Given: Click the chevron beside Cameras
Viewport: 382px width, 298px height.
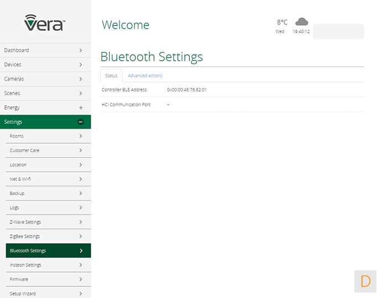Looking at the screenshot, I should 81,79.
